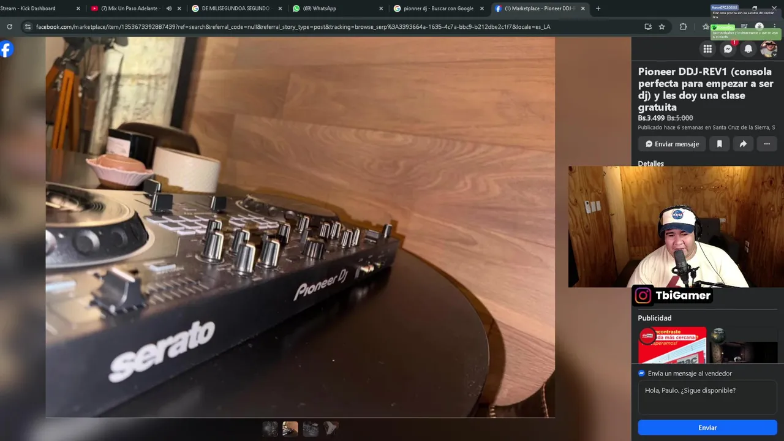Save the listing with the bookmark icon button
The image size is (784, 441).
click(x=719, y=144)
